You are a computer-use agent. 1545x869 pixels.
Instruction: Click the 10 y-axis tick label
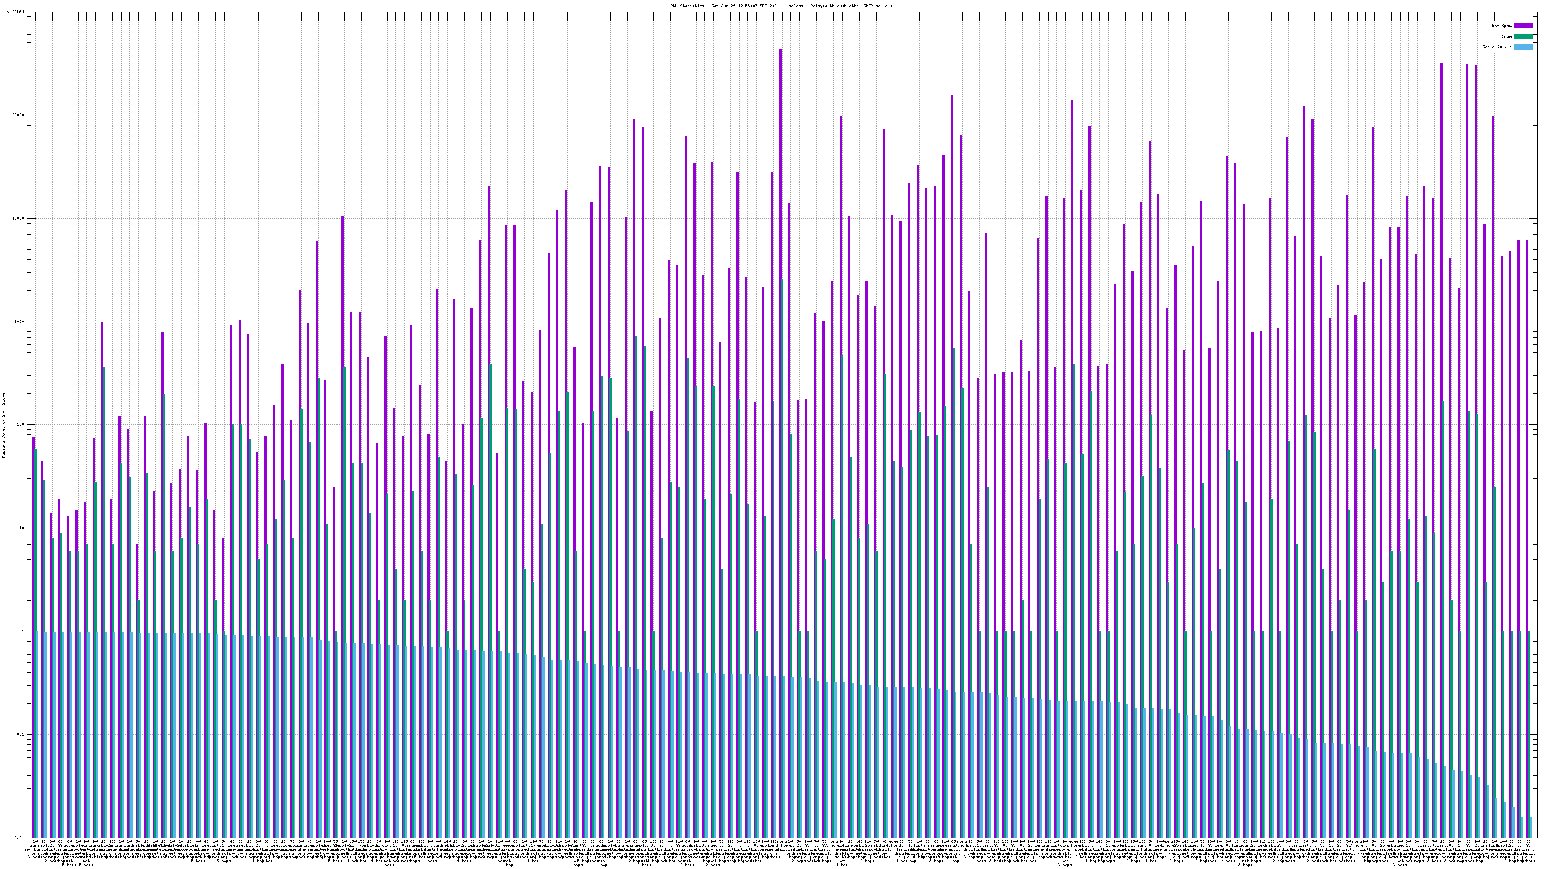click(x=23, y=528)
